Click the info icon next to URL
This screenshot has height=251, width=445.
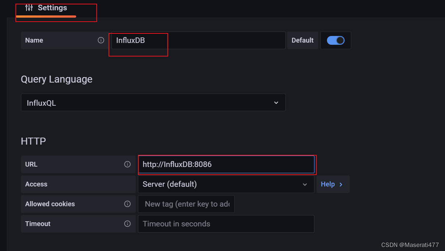[127, 164]
